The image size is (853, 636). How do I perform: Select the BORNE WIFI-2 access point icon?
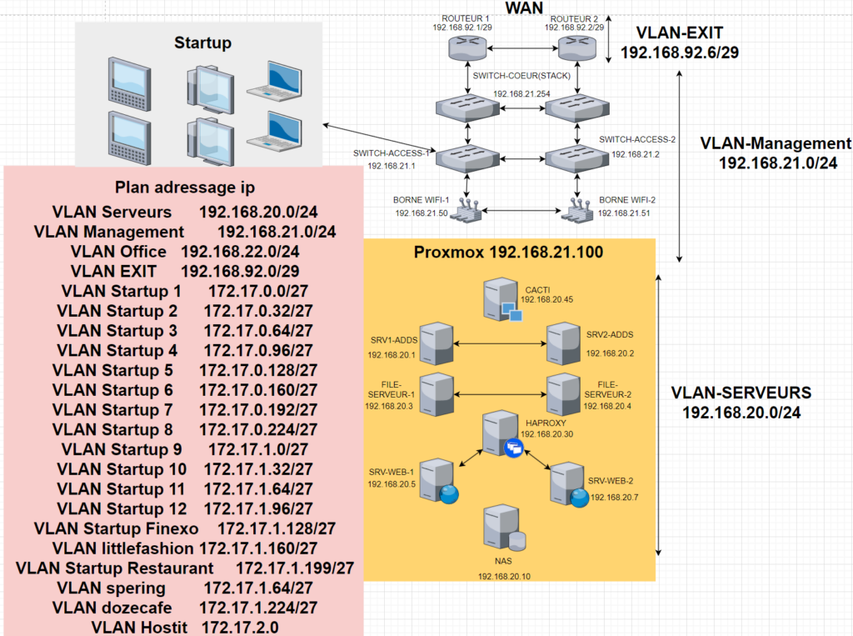[x=577, y=212]
